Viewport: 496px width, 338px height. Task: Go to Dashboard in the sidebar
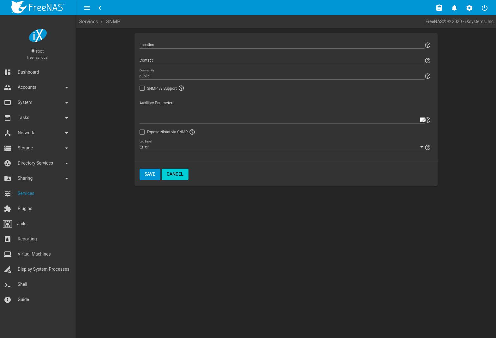point(28,72)
